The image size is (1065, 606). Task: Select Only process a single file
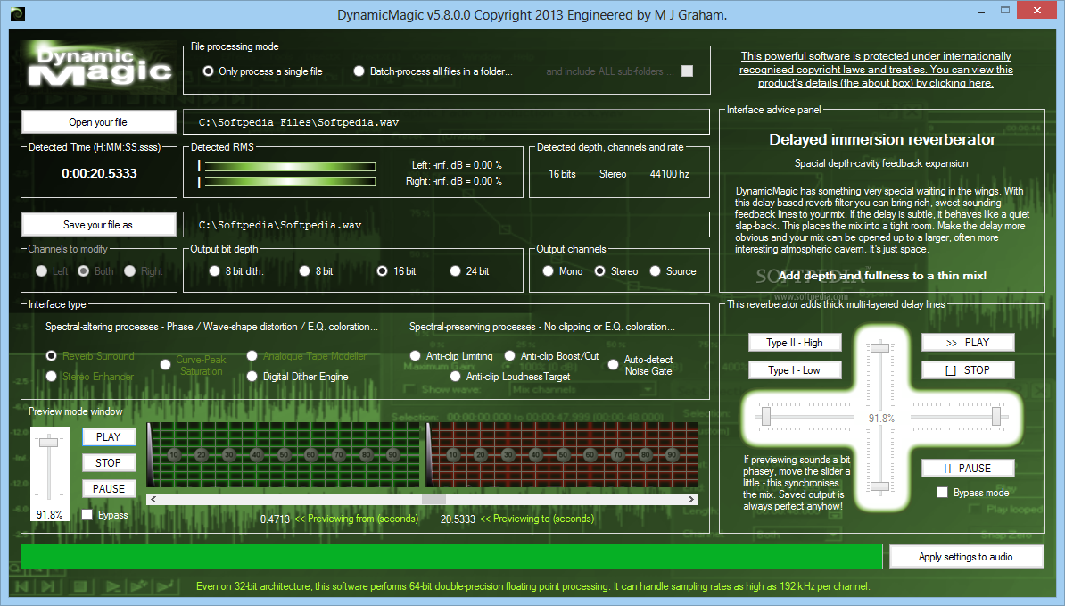263,71
